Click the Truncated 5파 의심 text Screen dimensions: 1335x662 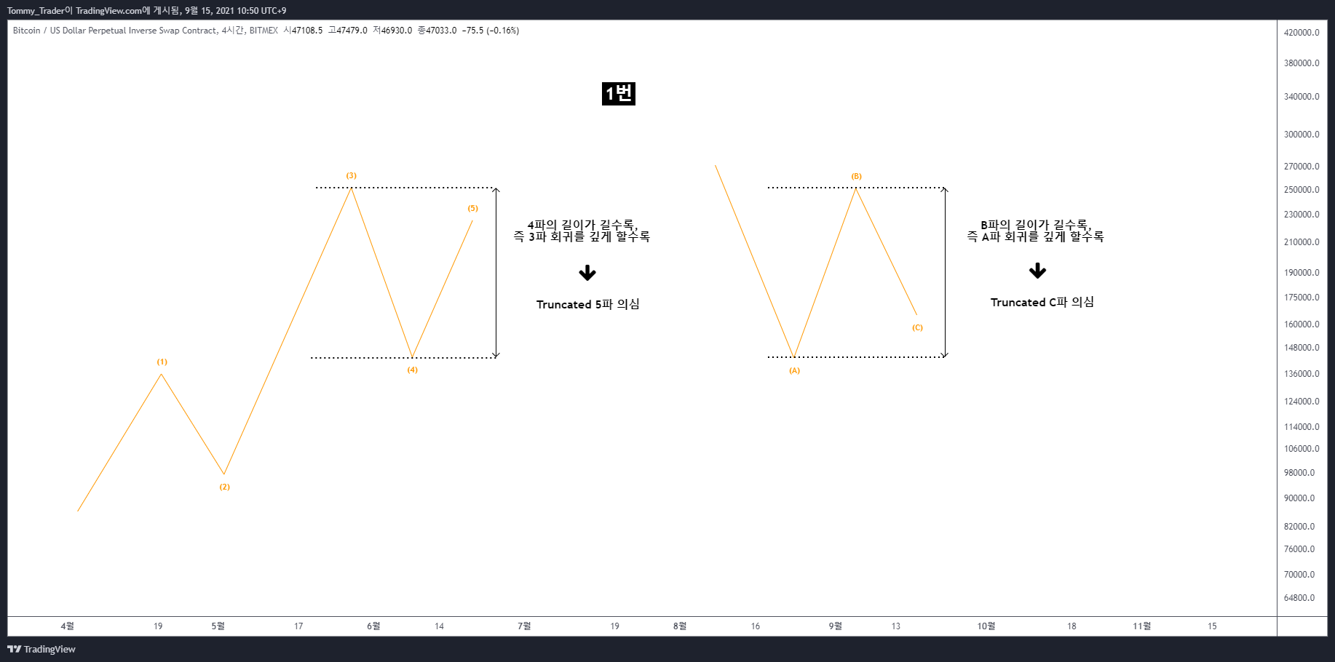(588, 304)
